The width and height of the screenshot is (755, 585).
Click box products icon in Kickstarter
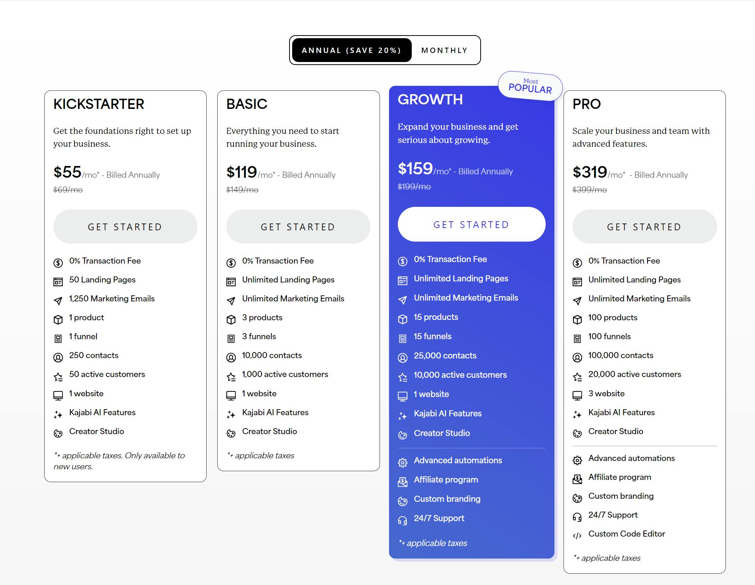click(58, 320)
